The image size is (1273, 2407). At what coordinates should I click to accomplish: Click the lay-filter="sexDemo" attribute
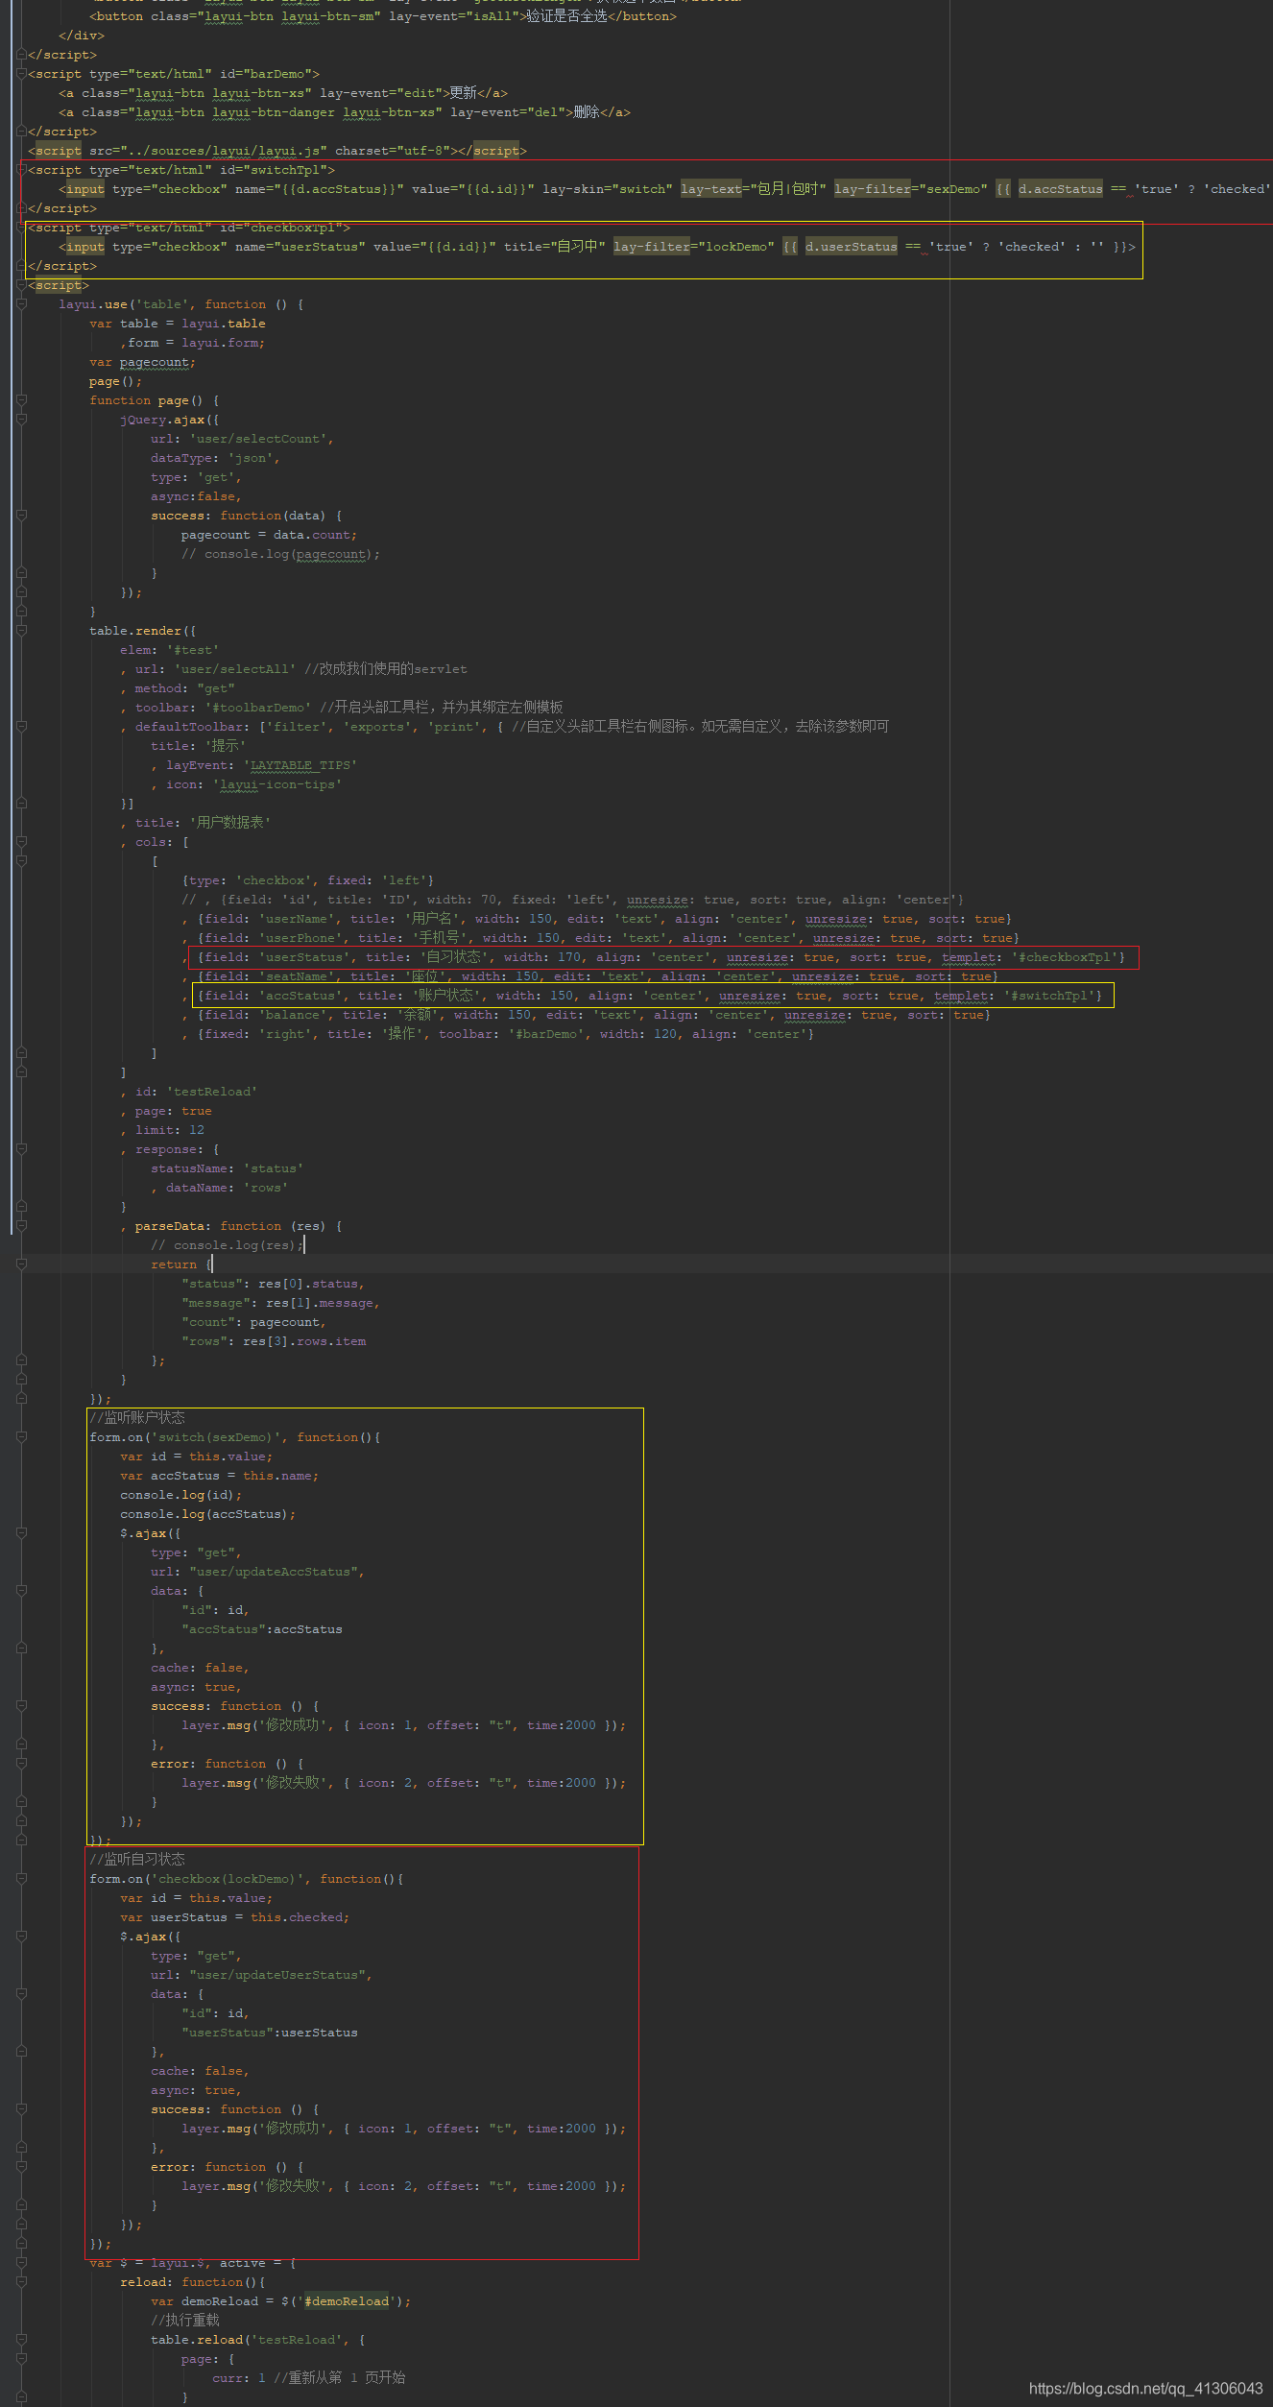[x=911, y=189]
